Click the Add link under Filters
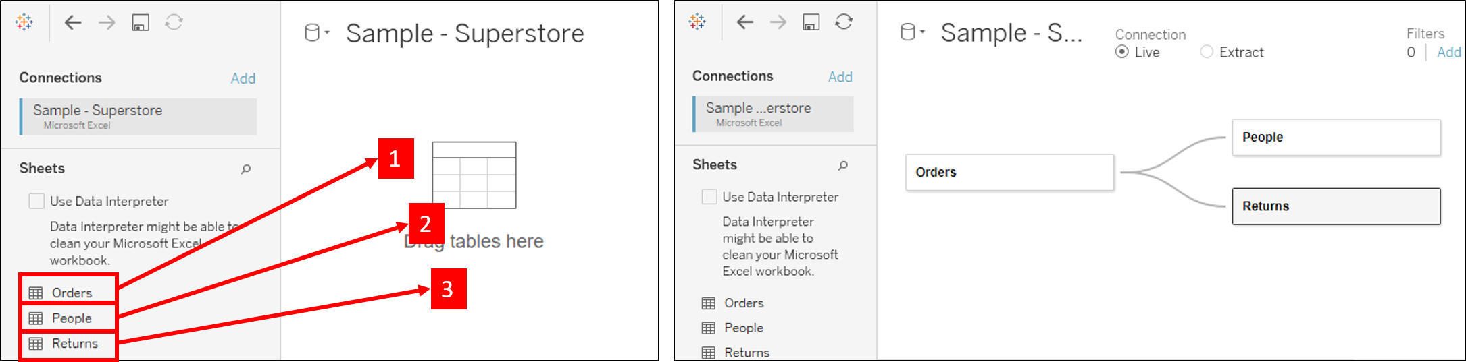This screenshot has height=362, width=1466. (1448, 53)
